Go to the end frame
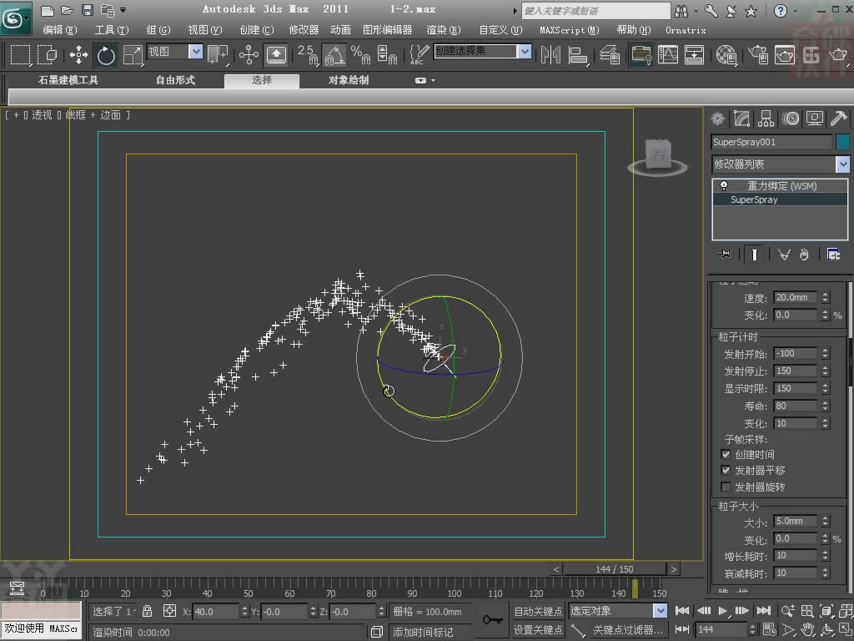The height and width of the screenshot is (641, 854). tap(764, 611)
